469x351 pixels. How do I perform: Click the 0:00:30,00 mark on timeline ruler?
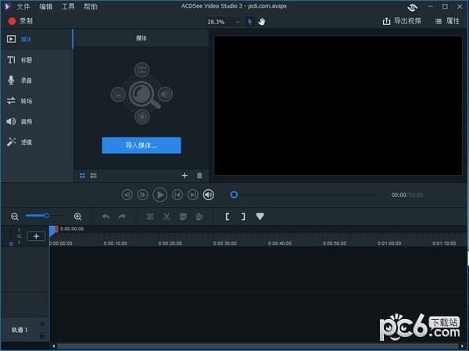[x=225, y=243]
